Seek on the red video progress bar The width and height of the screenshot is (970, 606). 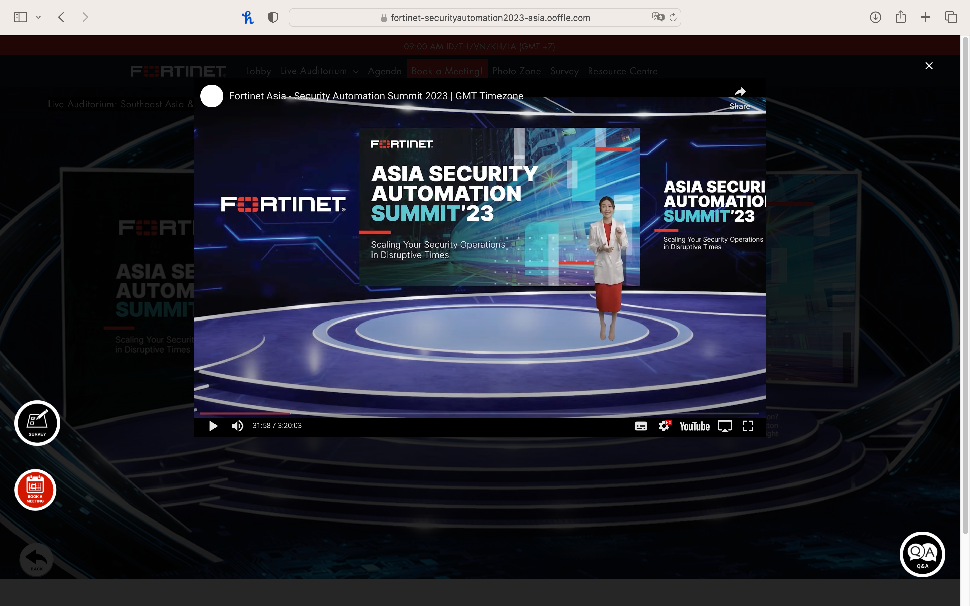pyautogui.click(x=480, y=413)
